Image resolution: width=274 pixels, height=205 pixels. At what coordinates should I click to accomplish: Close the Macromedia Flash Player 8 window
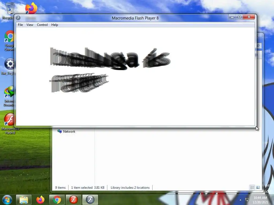(249, 17)
